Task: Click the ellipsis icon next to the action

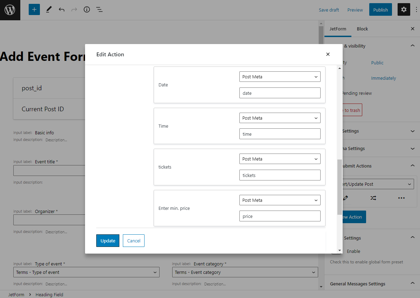Action: pos(401,198)
